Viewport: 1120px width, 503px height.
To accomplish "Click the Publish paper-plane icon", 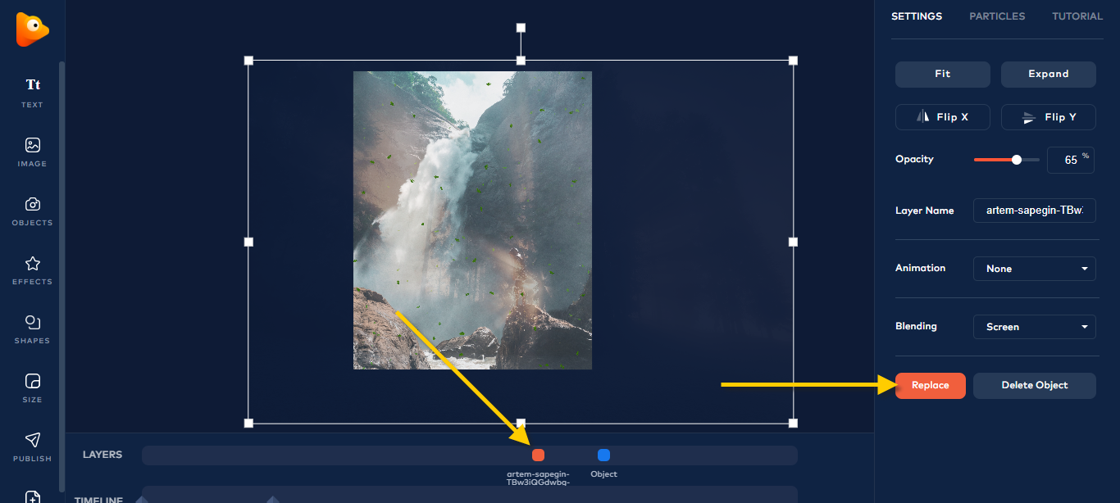I will click(x=33, y=440).
